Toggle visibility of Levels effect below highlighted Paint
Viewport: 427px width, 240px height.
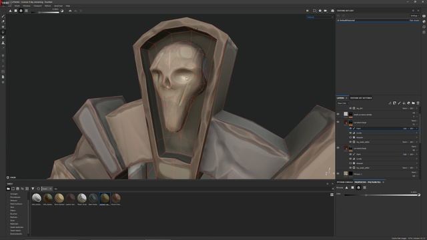pyautogui.click(x=350, y=133)
